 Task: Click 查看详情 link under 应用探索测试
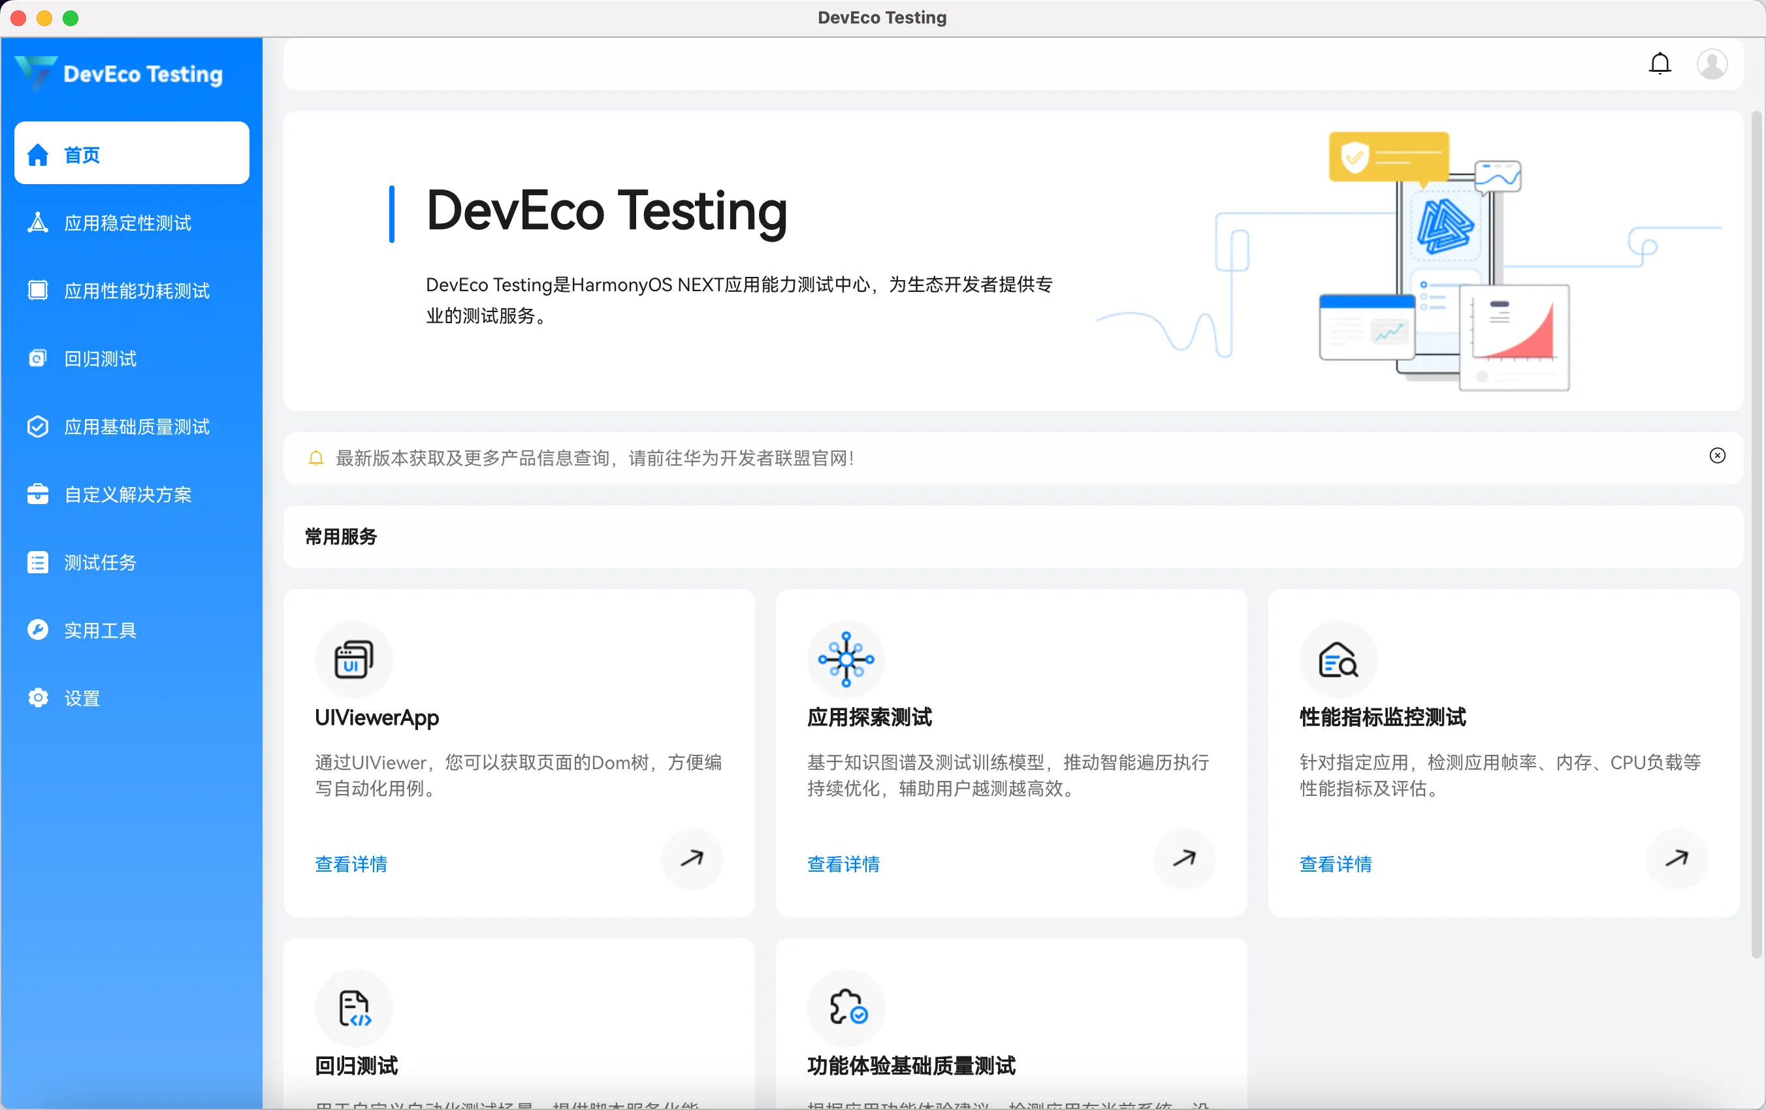843,864
